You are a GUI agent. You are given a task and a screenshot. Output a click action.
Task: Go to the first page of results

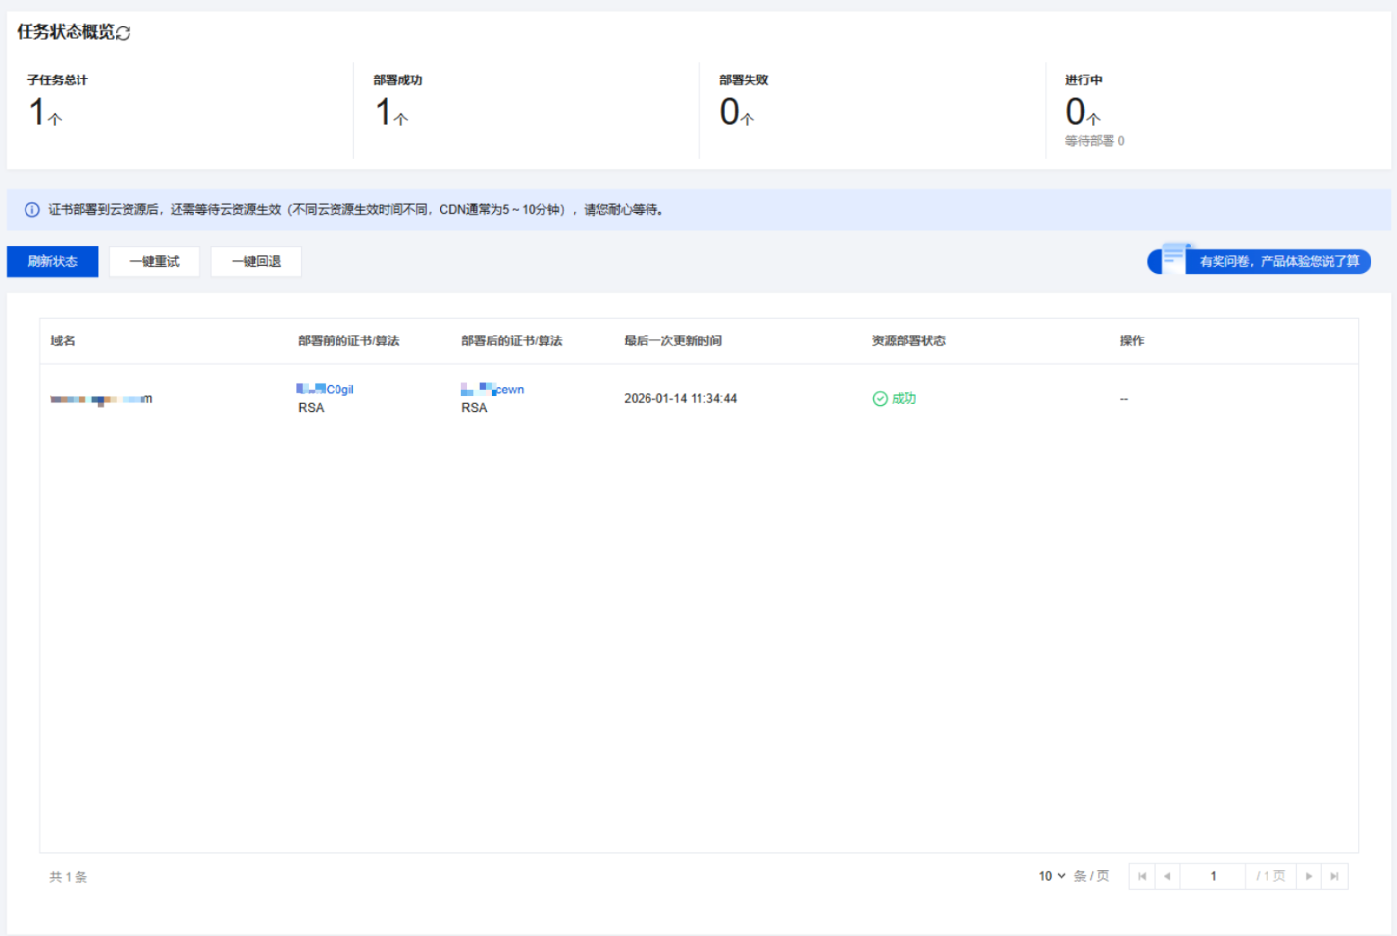[x=1142, y=876]
